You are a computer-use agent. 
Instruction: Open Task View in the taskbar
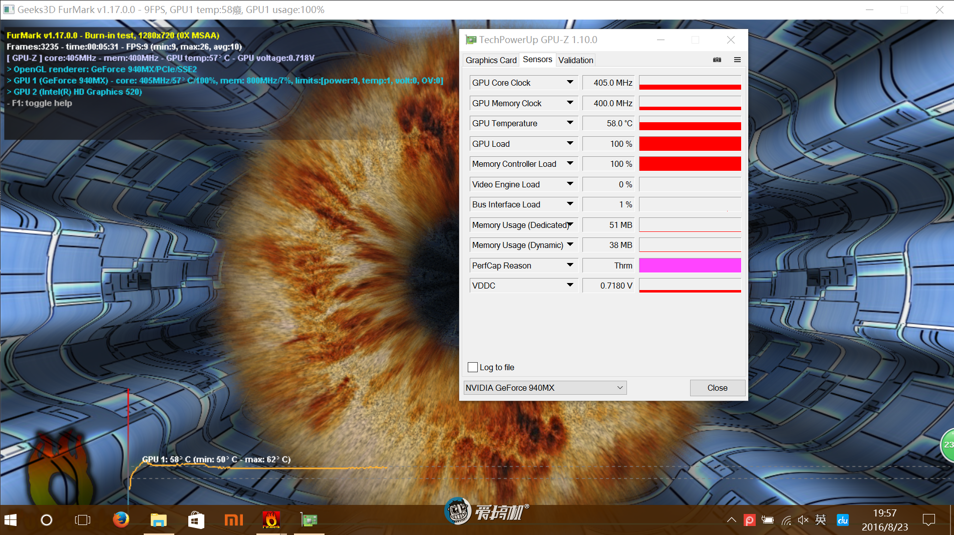pyautogui.click(x=83, y=520)
